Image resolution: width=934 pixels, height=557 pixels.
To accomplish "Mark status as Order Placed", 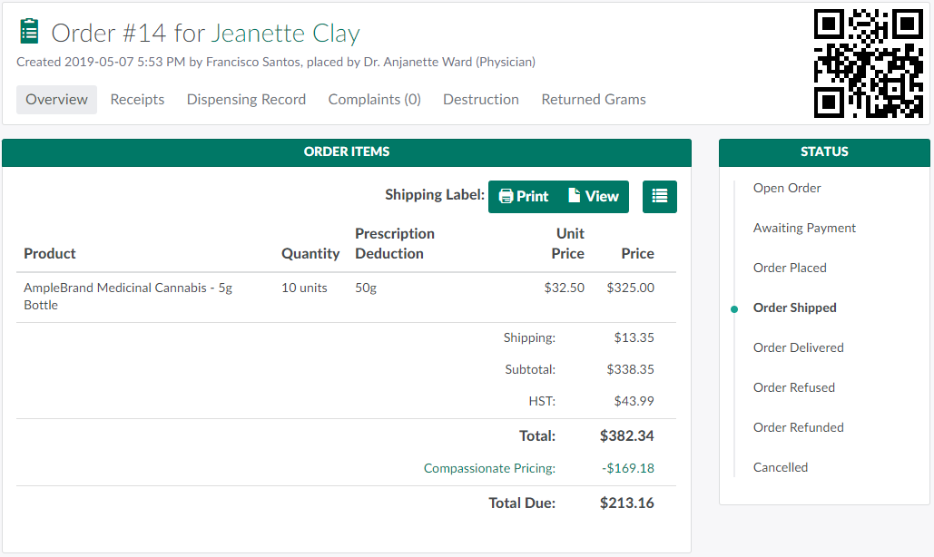I will click(x=790, y=268).
